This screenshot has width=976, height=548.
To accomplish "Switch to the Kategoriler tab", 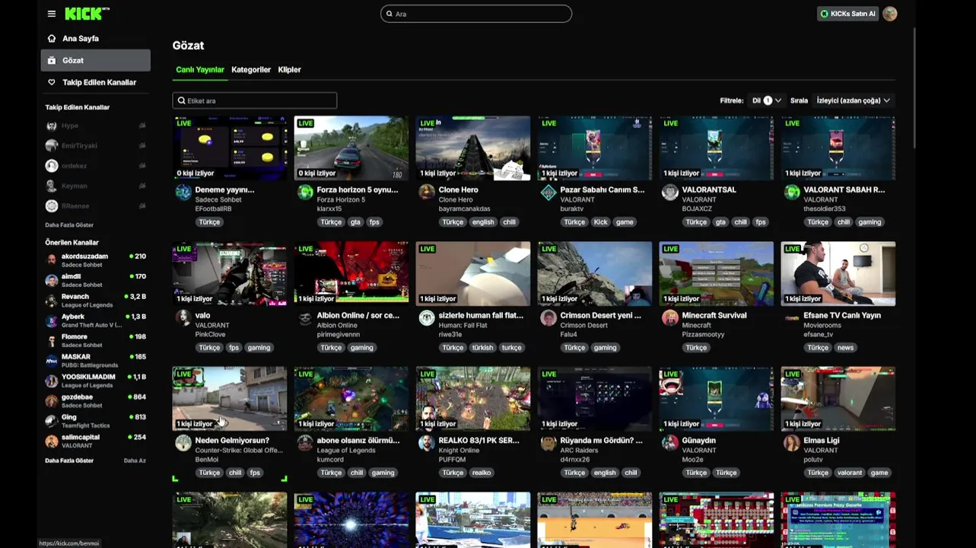I will pyautogui.click(x=251, y=69).
